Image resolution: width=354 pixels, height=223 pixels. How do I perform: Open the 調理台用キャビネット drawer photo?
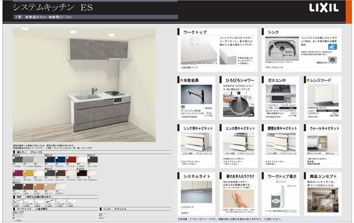(281, 142)
